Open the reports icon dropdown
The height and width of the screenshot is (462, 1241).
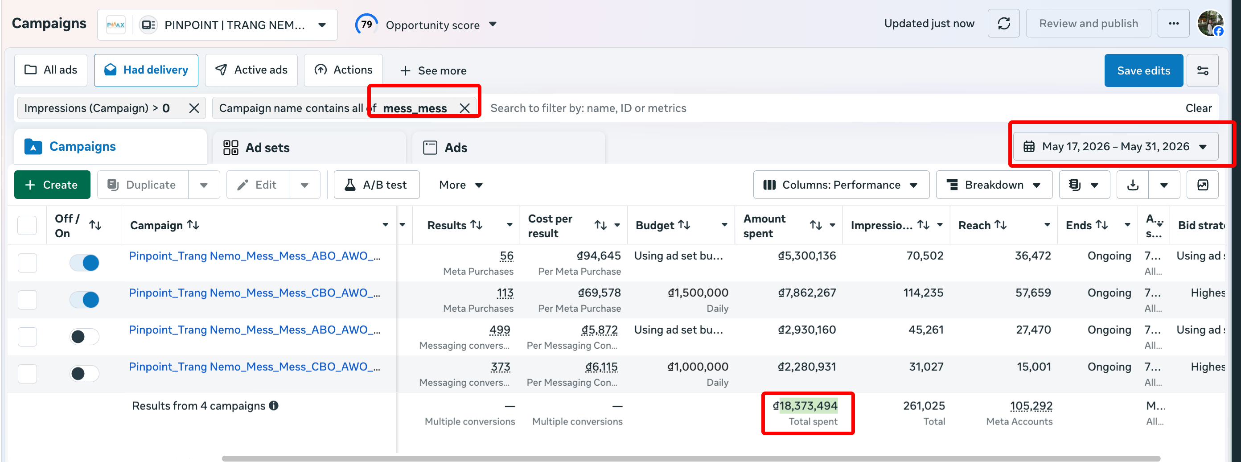point(1085,185)
